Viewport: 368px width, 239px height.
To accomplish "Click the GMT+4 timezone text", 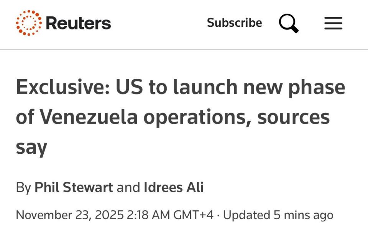I will pyautogui.click(x=193, y=215).
